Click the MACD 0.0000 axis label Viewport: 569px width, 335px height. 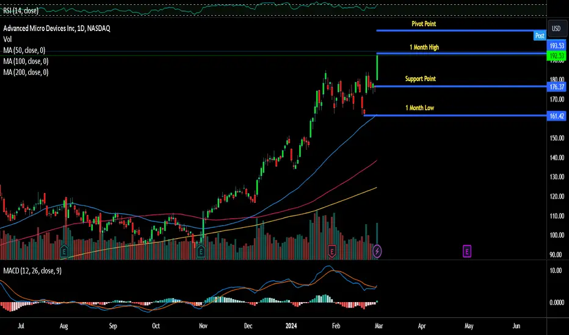(x=557, y=302)
